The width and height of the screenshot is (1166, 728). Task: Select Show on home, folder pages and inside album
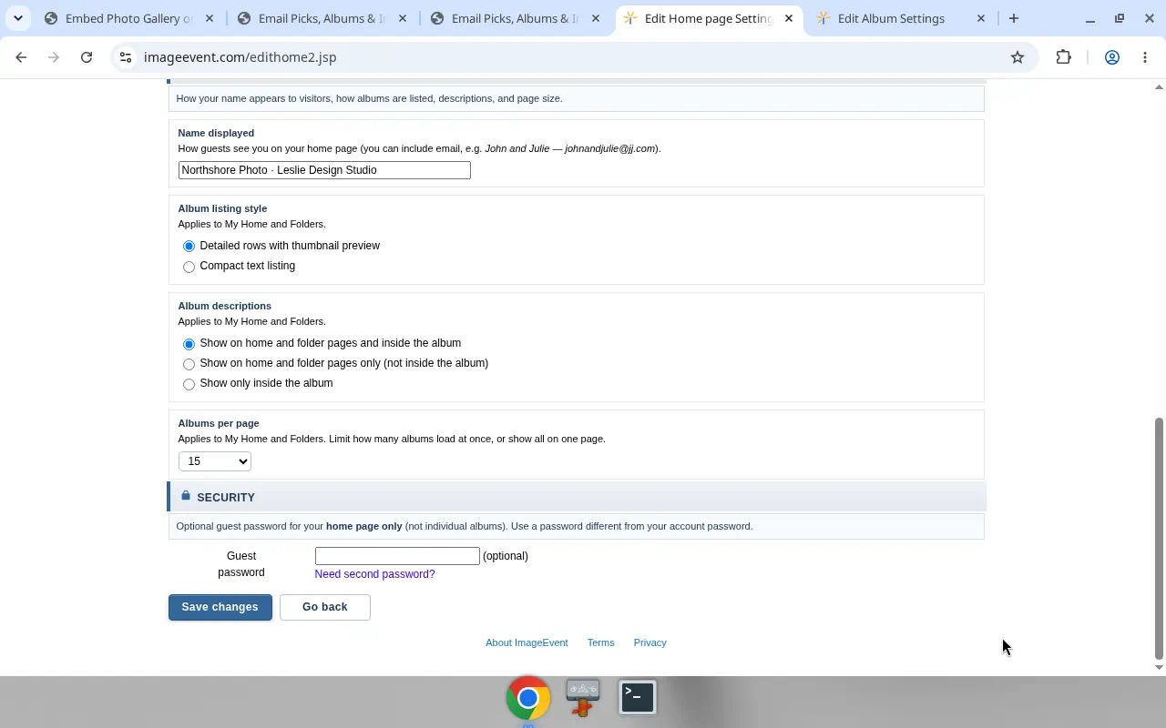[189, 344]
